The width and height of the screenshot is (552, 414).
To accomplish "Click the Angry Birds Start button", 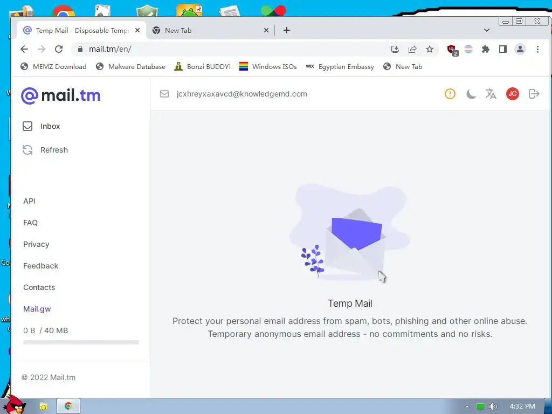I will click(15, 404).
